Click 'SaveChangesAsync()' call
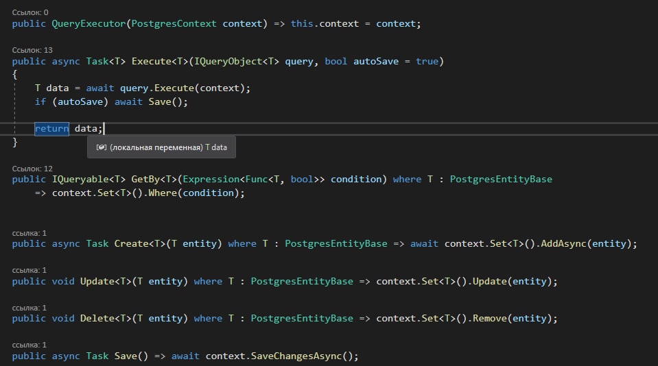 (x=302, y=356)
